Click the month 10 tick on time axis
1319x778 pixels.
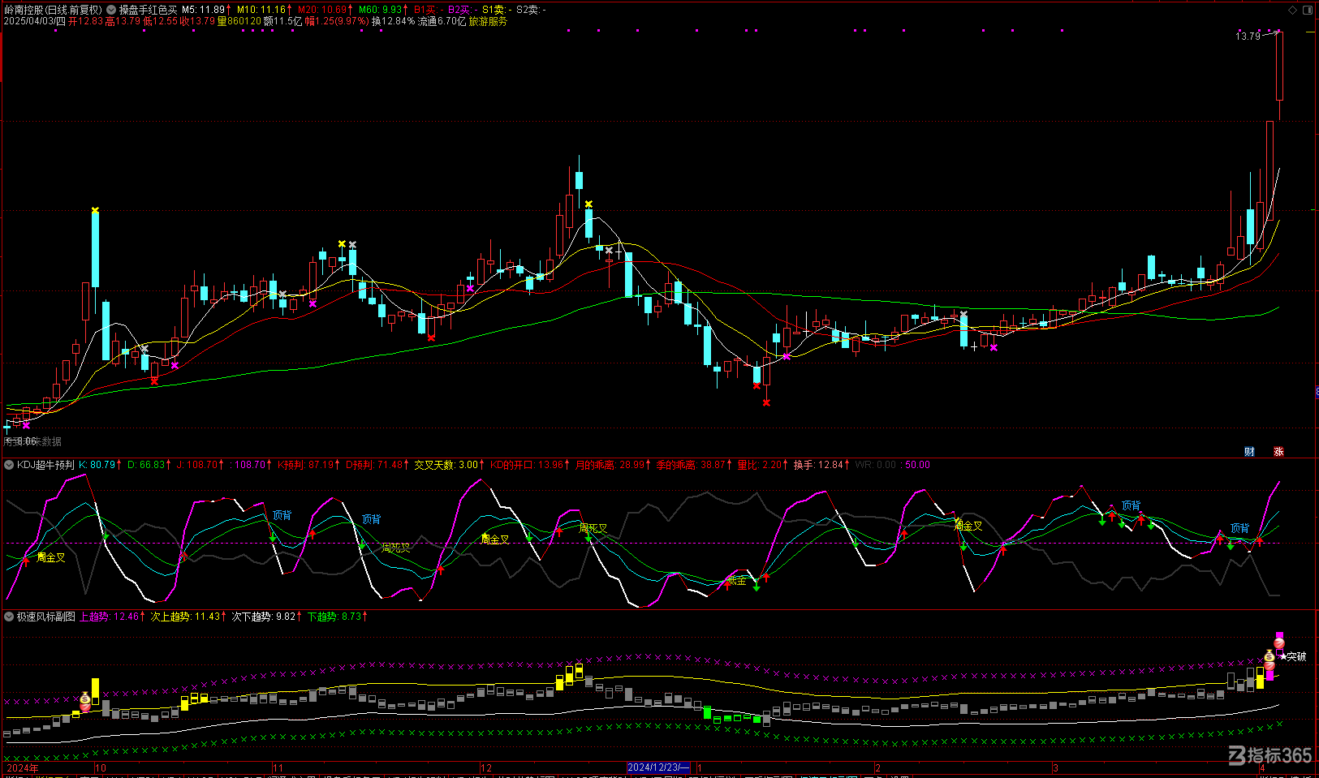tap(101, 767)
